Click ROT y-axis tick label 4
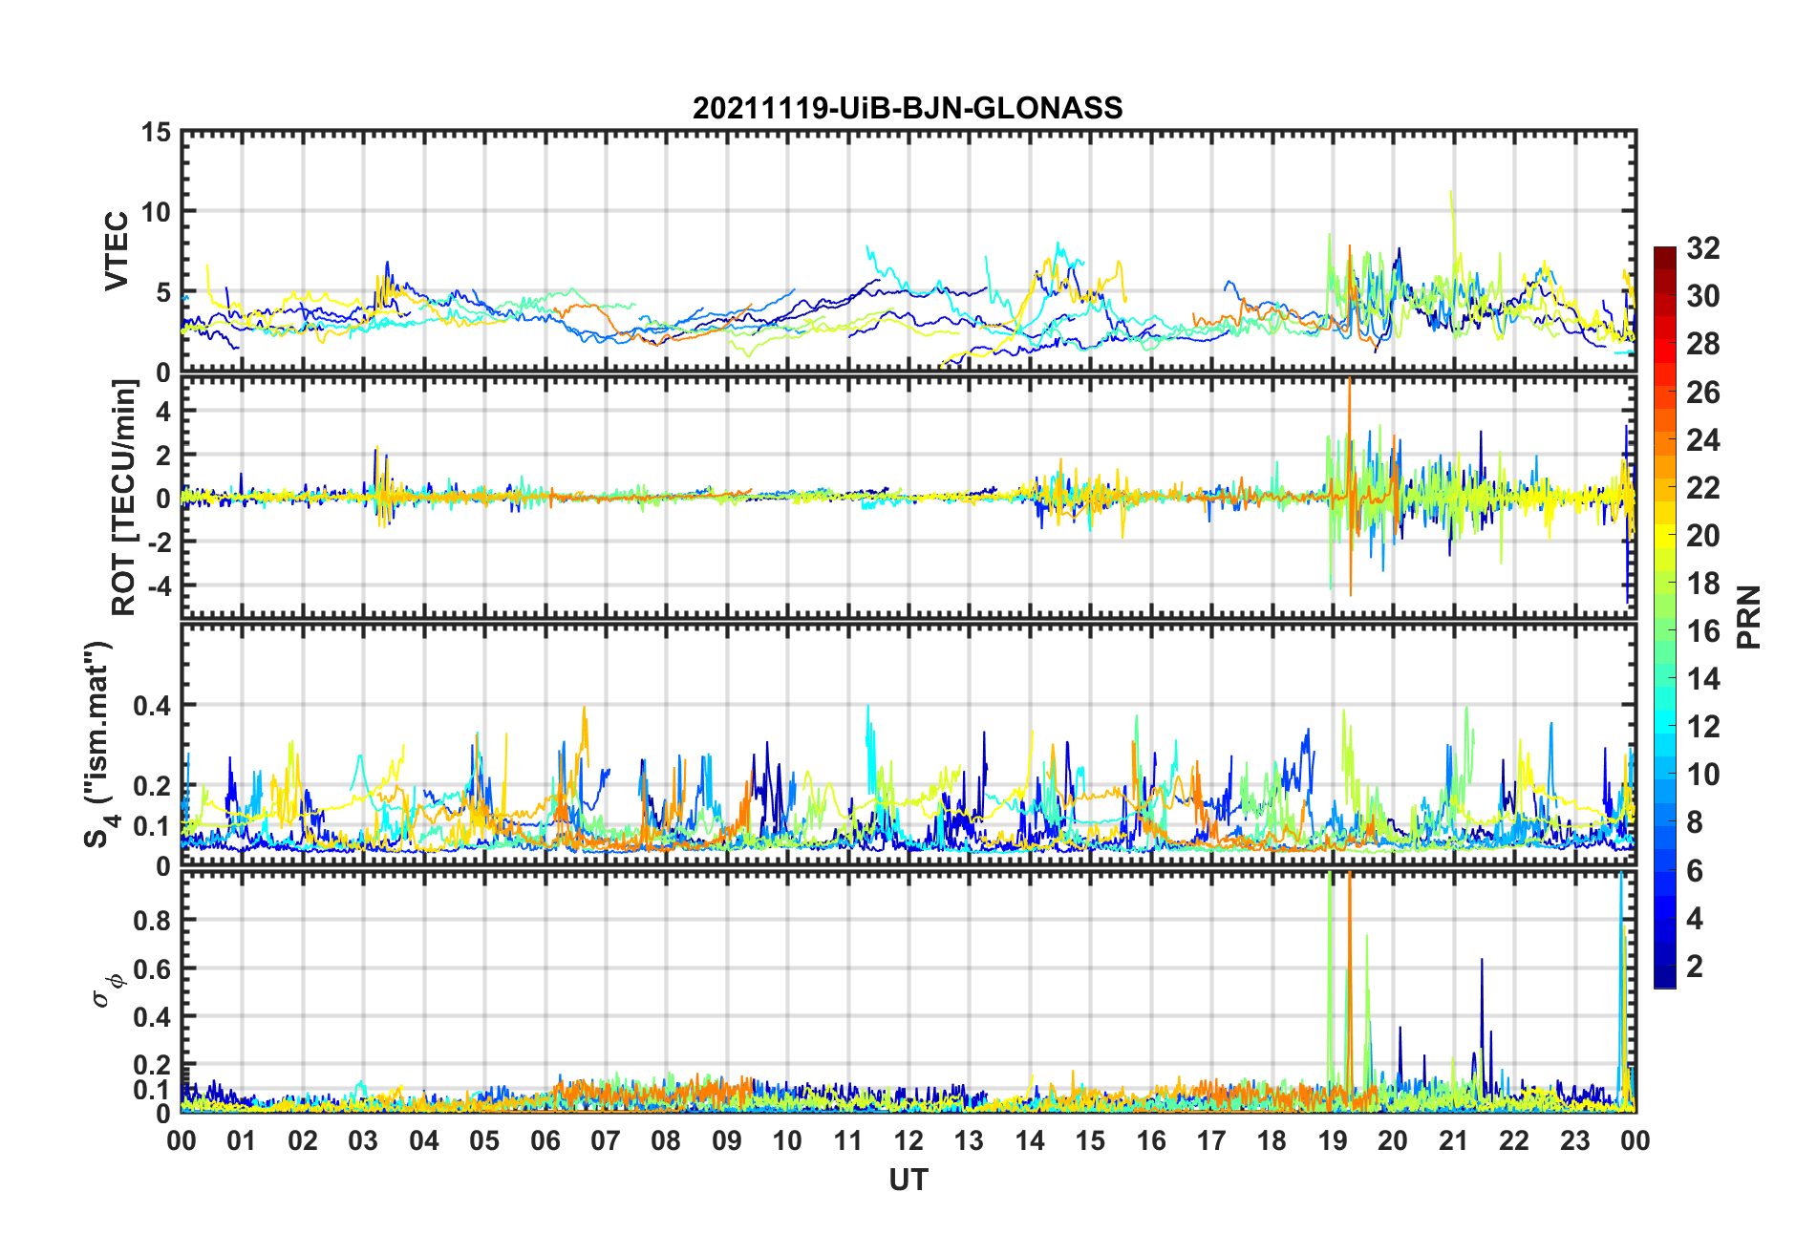This screenshot has height=1234, width=1817. coord(164,412)
